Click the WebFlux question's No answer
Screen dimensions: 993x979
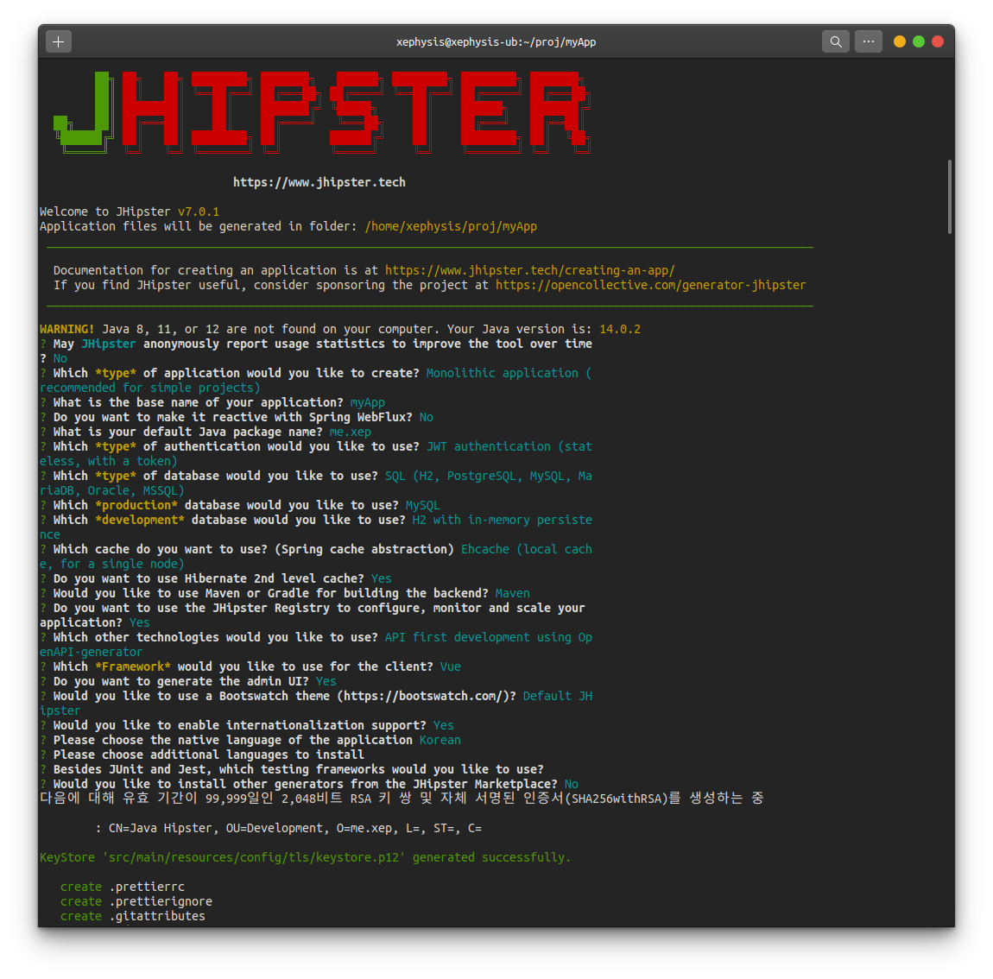coord(427,417)
